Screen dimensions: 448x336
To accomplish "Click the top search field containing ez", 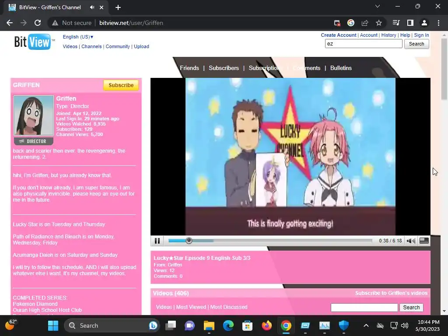I will coord(364,44).
